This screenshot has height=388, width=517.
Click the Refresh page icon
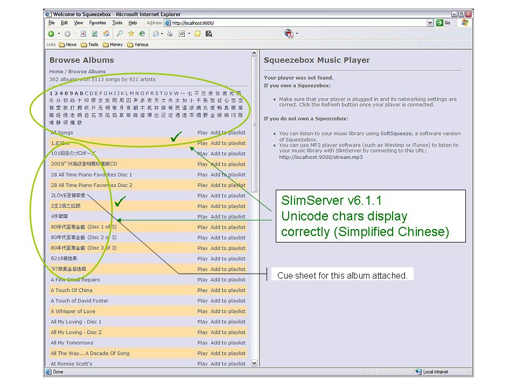[x=95, y=33]
